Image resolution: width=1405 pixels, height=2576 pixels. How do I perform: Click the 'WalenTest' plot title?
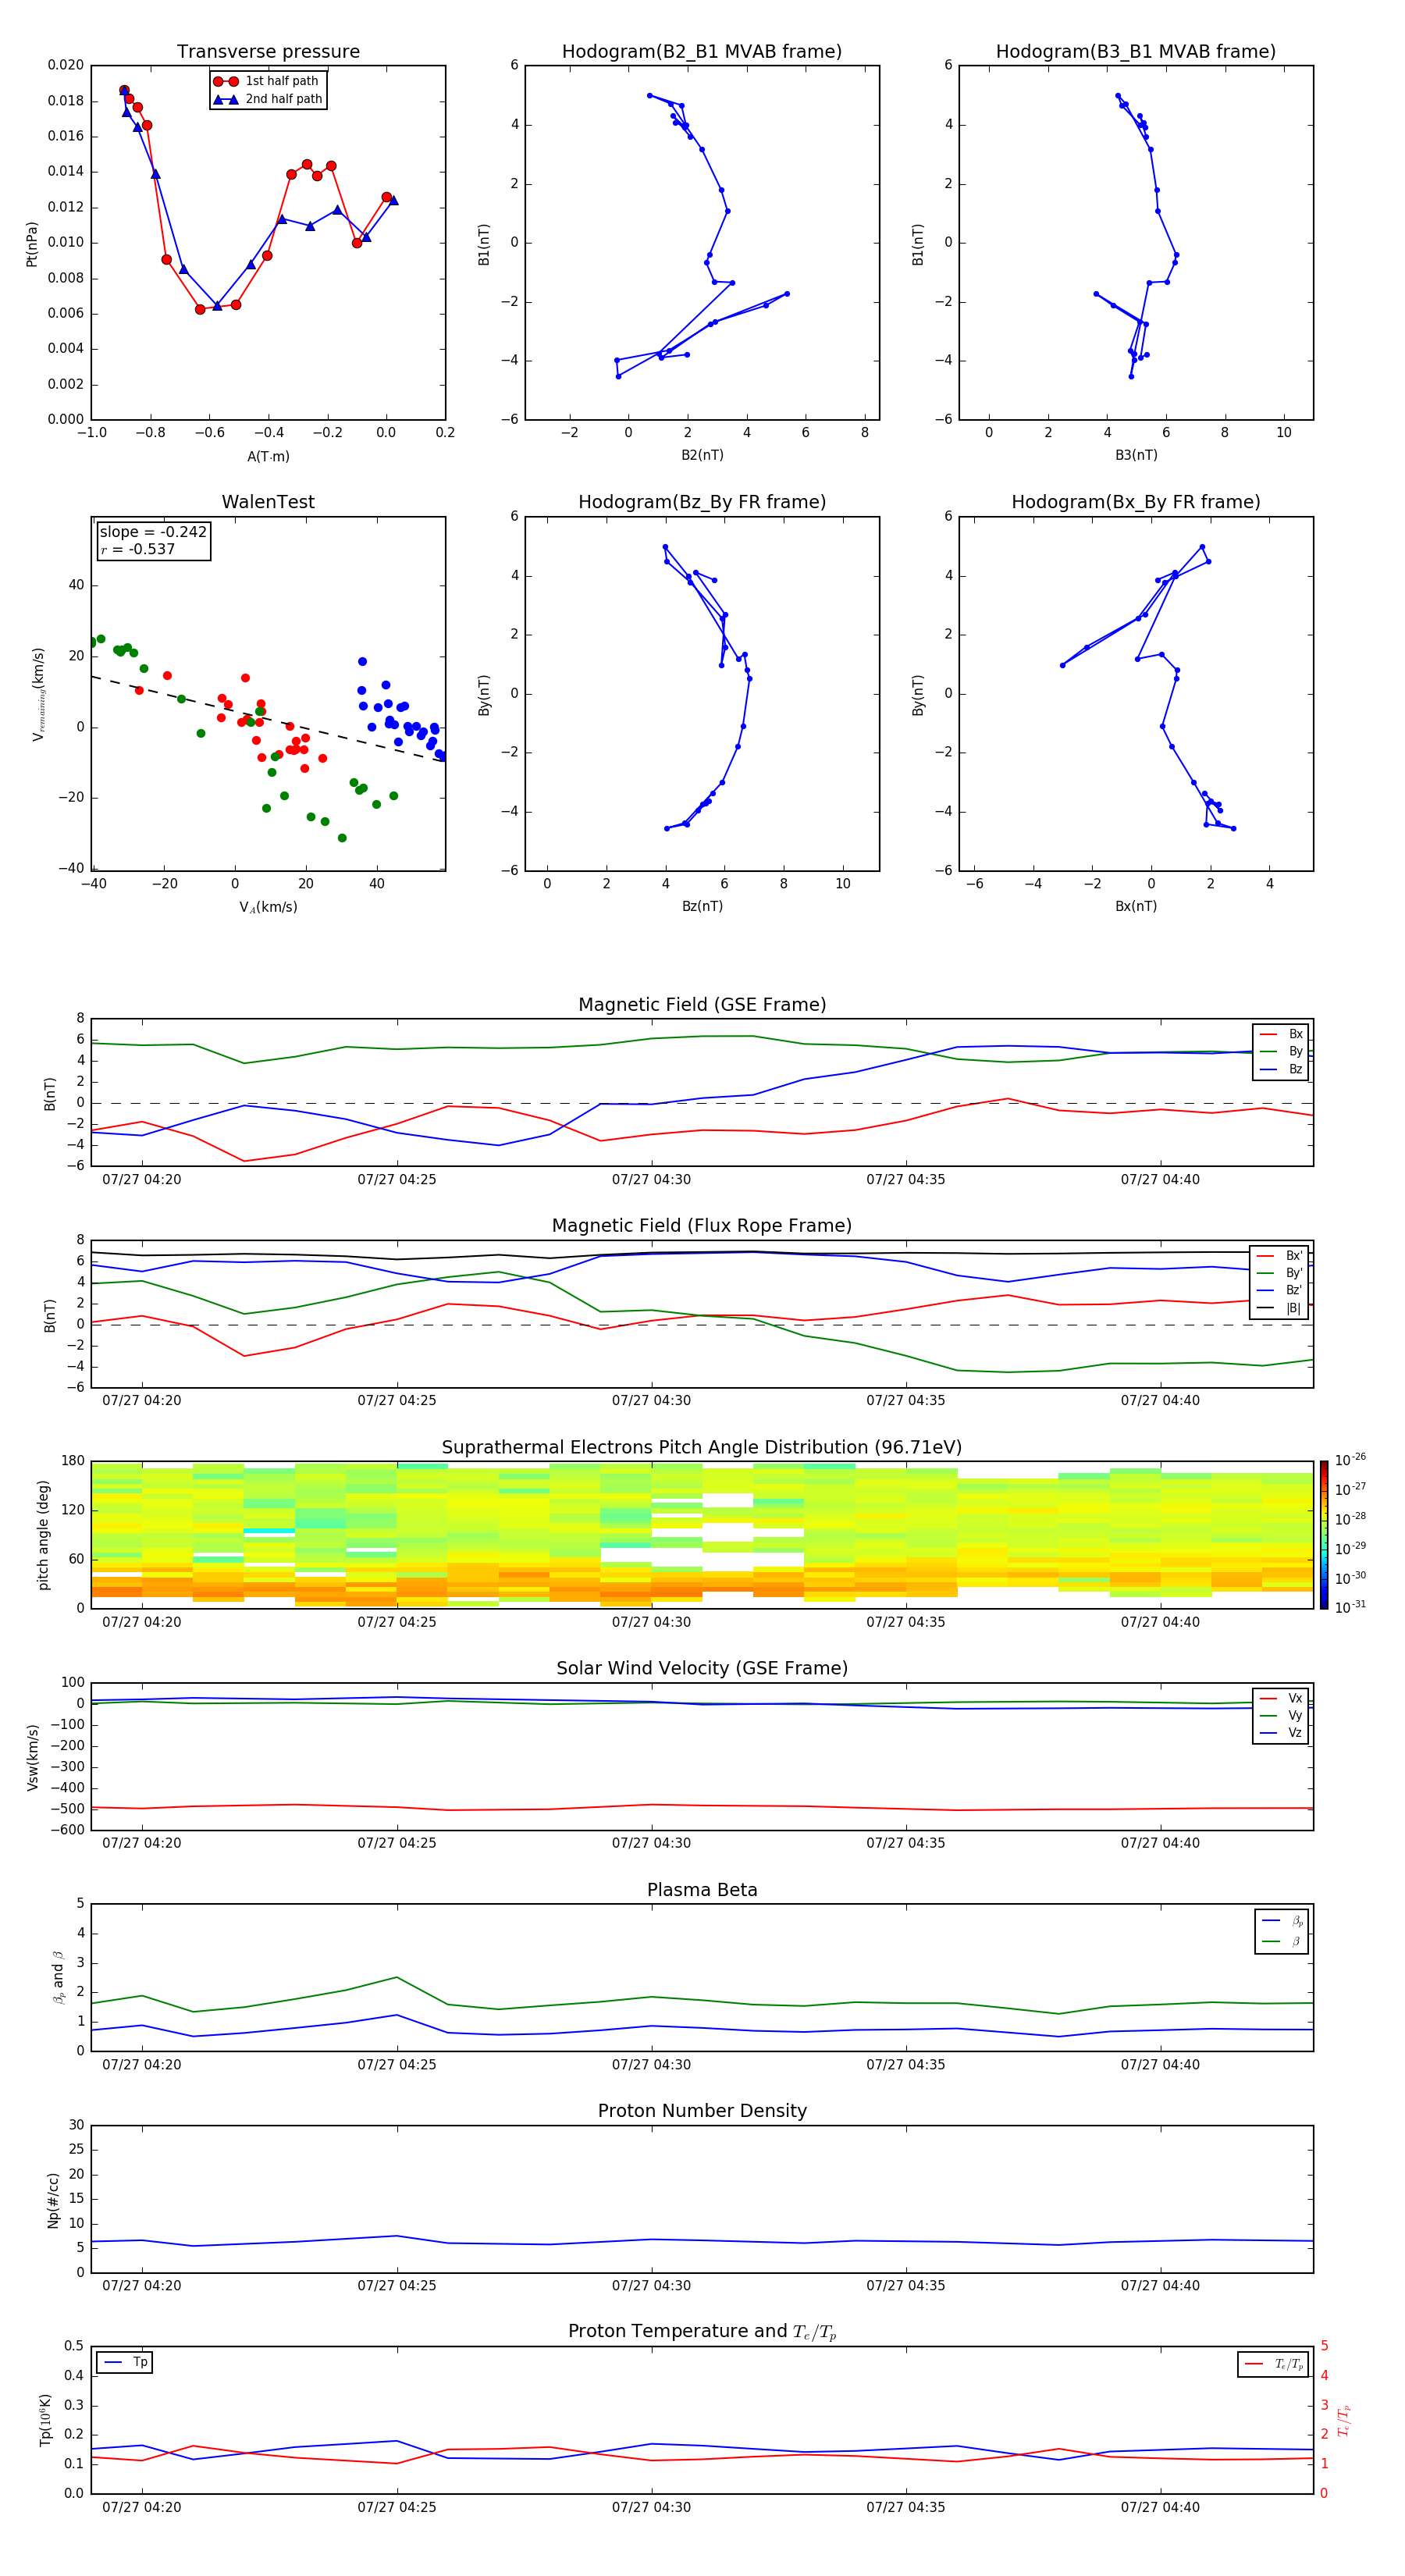point(268,502)
